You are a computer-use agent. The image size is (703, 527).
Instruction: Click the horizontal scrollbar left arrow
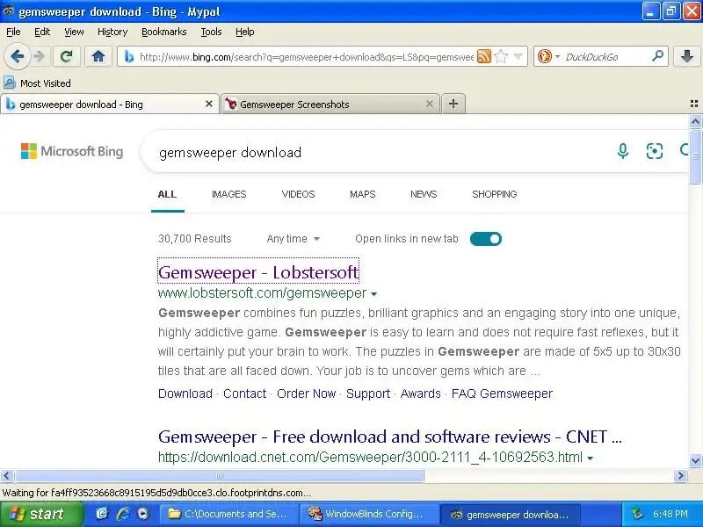(7, 475)
